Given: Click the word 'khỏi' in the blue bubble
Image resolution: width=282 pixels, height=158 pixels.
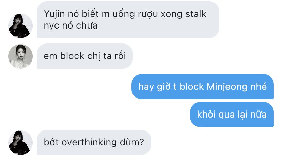Looking at the screenshot, I should point(206,115).
